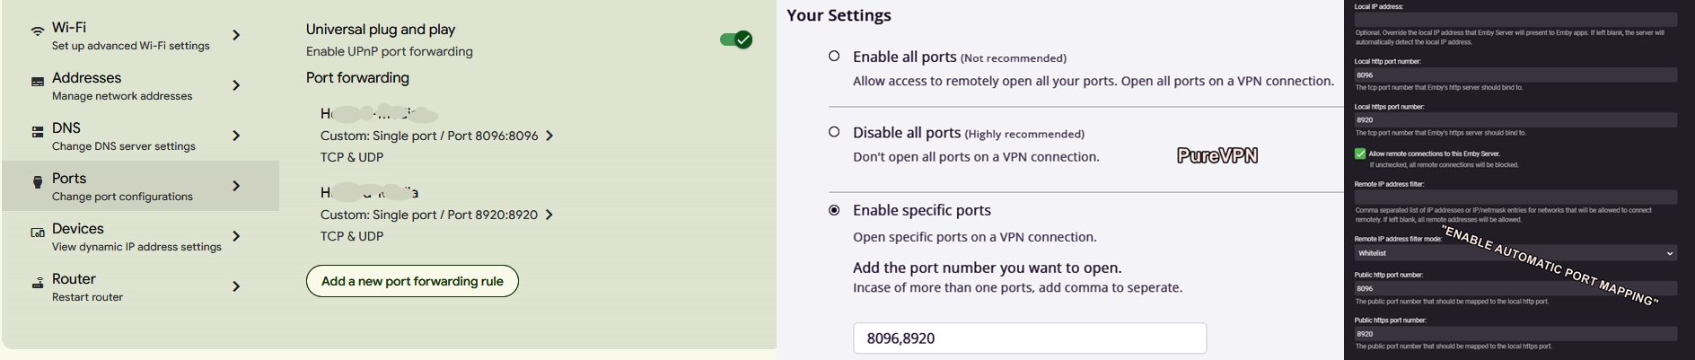Select Disable all ports radio button
Image resolution: width=1695 pixels, height=360 pixels.
click(x=834, y=132)
